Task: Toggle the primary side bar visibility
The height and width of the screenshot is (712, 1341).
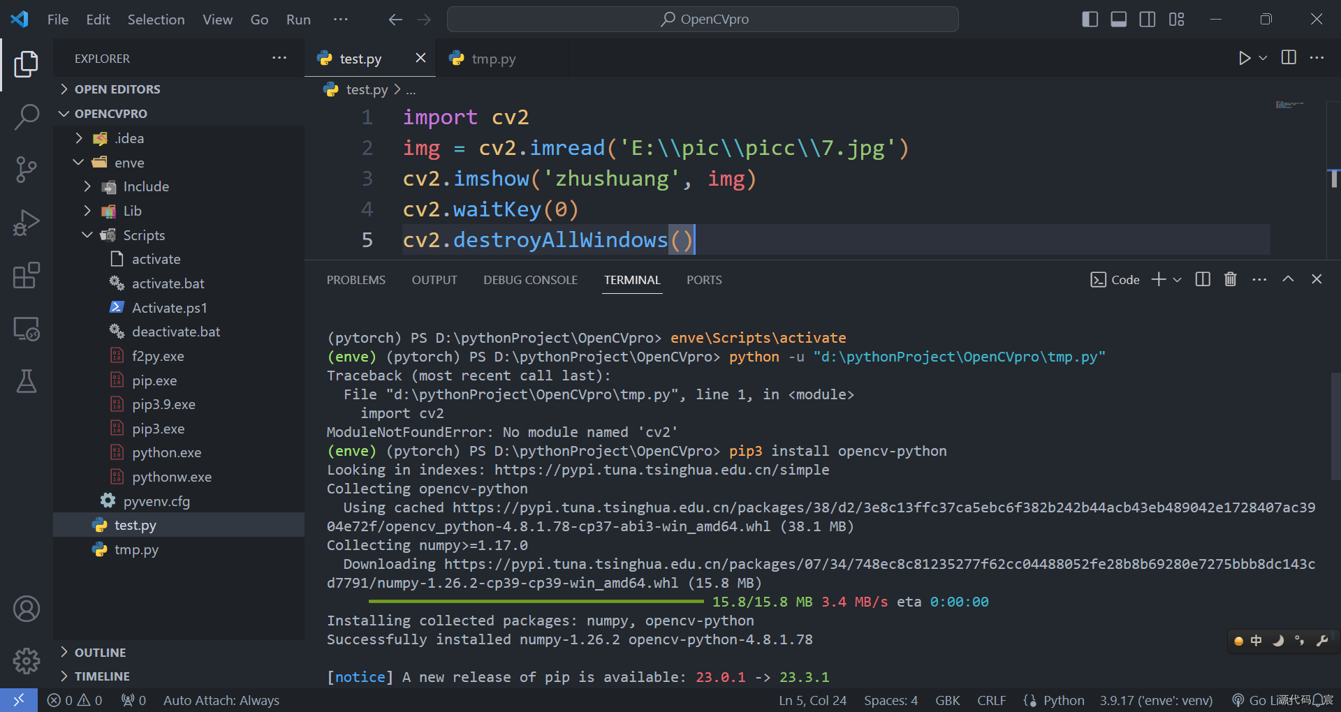Action: (x=1090, y=20)
